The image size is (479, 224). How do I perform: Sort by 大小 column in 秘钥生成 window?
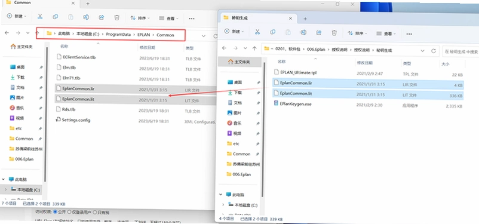point(446,64)
